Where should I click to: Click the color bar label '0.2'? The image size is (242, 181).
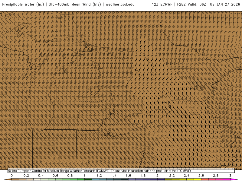click(x=26, y=176)
